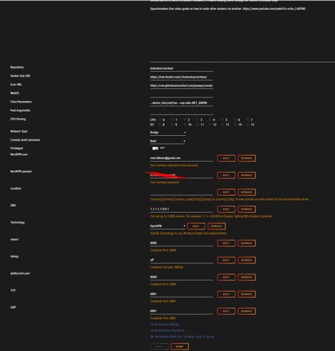
Task: Click Edit for TCP port
Action: pos(226,294)
